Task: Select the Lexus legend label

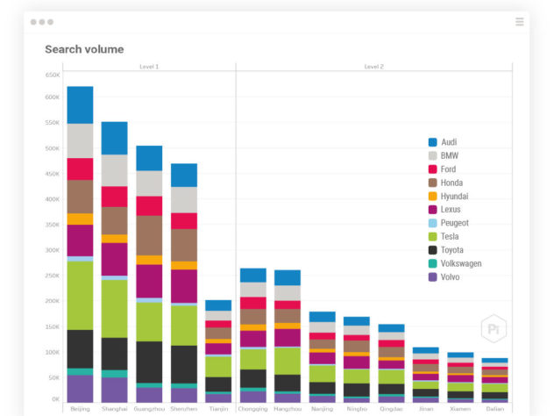Action: [451, 210]
